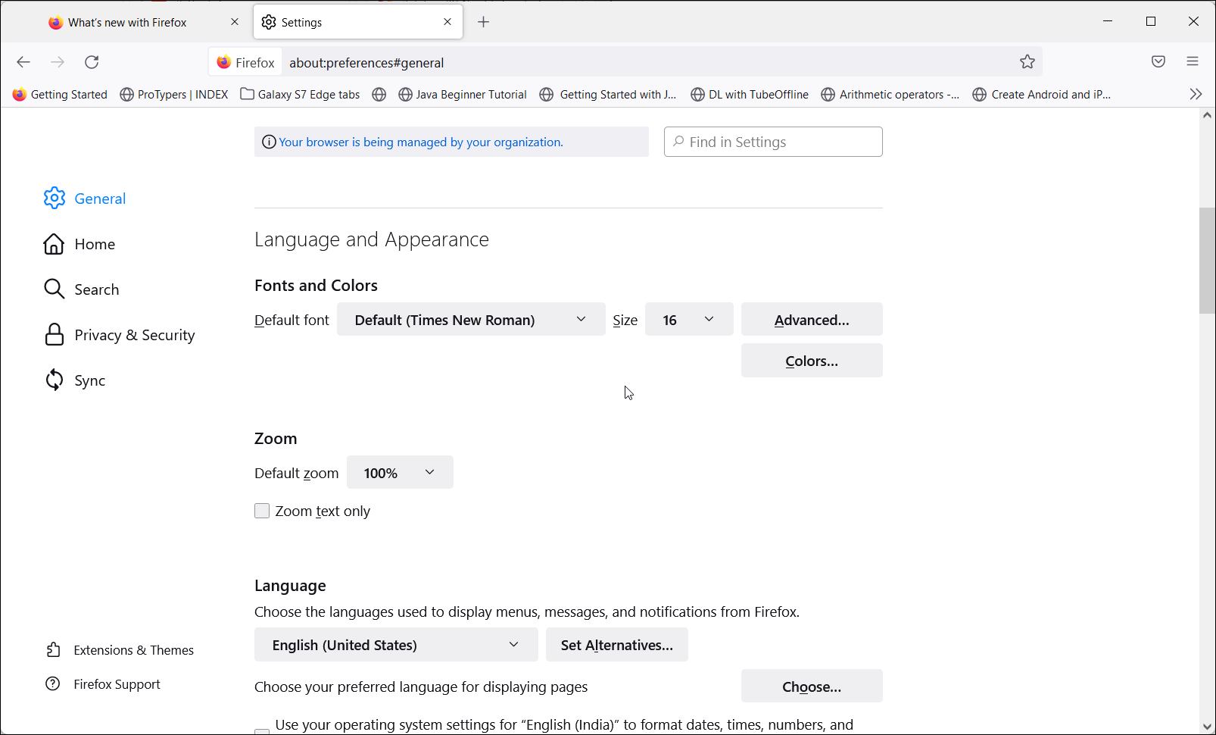Open the Default zoom 100% dropdown
The image size is (1216, 735).
tap(400, 472)
